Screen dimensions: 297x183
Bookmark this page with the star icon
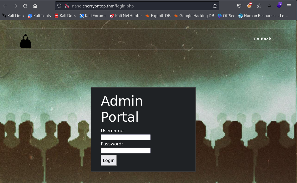215,6
